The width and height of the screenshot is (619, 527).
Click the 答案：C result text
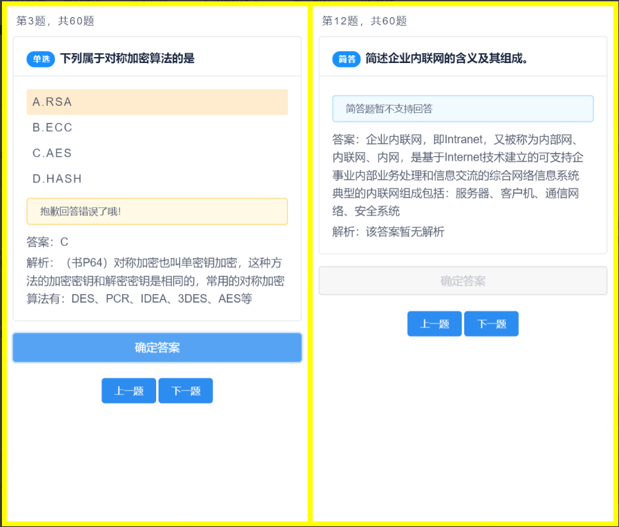[x=47, y=242]
